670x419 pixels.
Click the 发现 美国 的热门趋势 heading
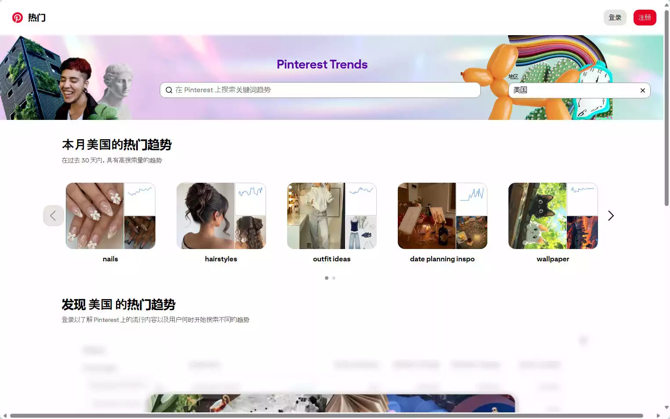(x=119, y=304)
